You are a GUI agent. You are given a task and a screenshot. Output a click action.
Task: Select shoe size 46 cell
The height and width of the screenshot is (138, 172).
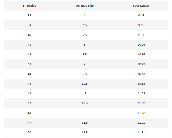(x=29, y=94)
